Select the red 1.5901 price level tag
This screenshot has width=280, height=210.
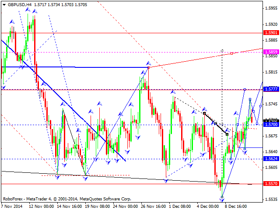(x=271, y=33)
